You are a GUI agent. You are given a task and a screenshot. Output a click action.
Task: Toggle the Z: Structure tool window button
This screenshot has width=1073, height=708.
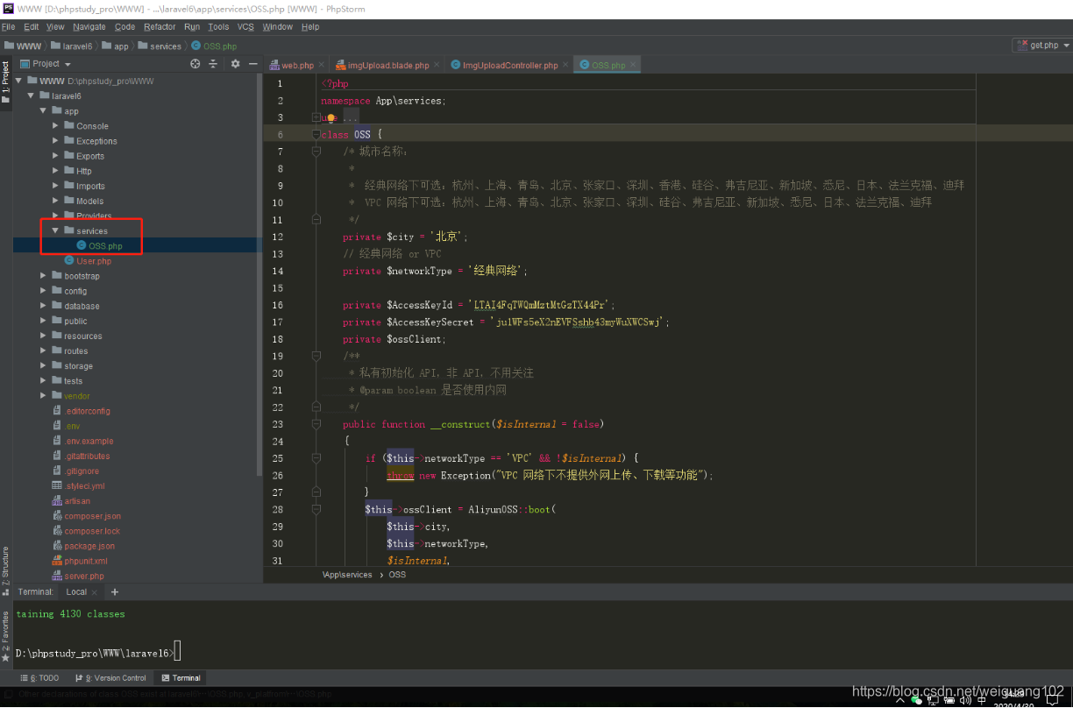[5, 571]
